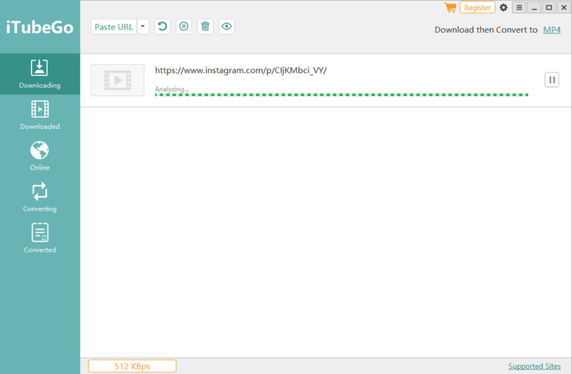Pause the Instagram download item
The image size is (572, 374).
[x=552, y=80]
